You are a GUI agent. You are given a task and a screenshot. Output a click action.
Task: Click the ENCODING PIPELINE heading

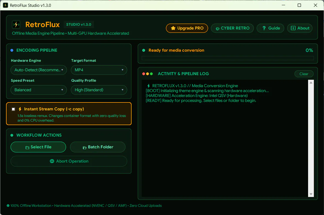point(37,50)
